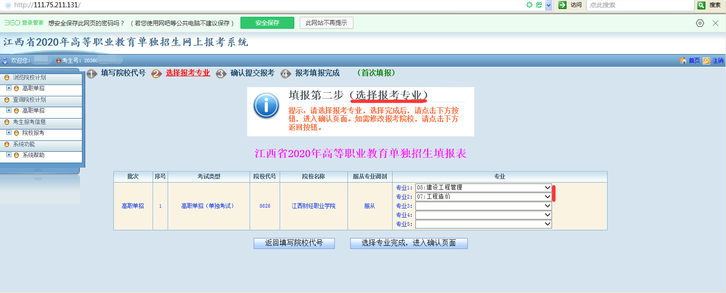Screen dimensions: 726x293
Task: Open 360 password manager settings icon
Action: [700, 23]
